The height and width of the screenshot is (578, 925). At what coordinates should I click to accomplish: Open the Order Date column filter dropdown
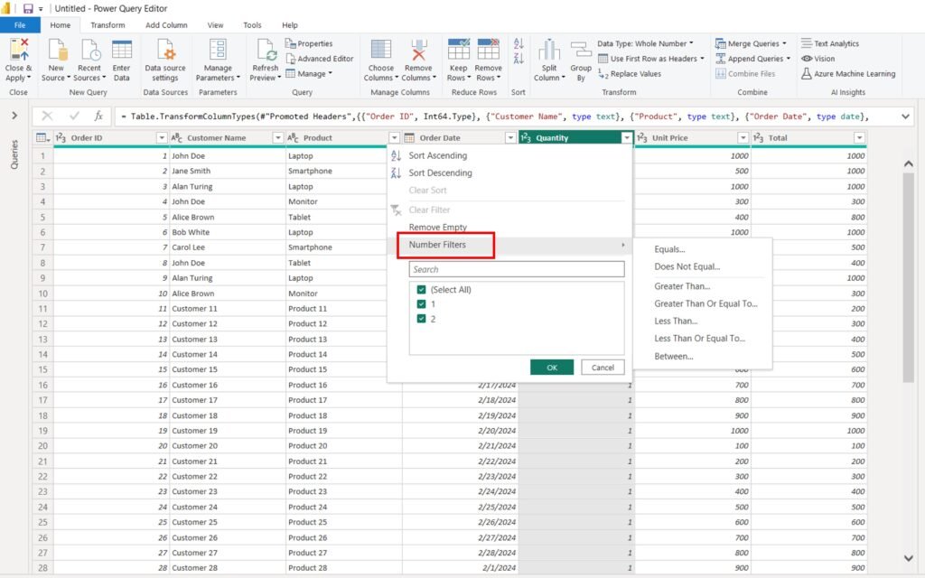[511, 138]
